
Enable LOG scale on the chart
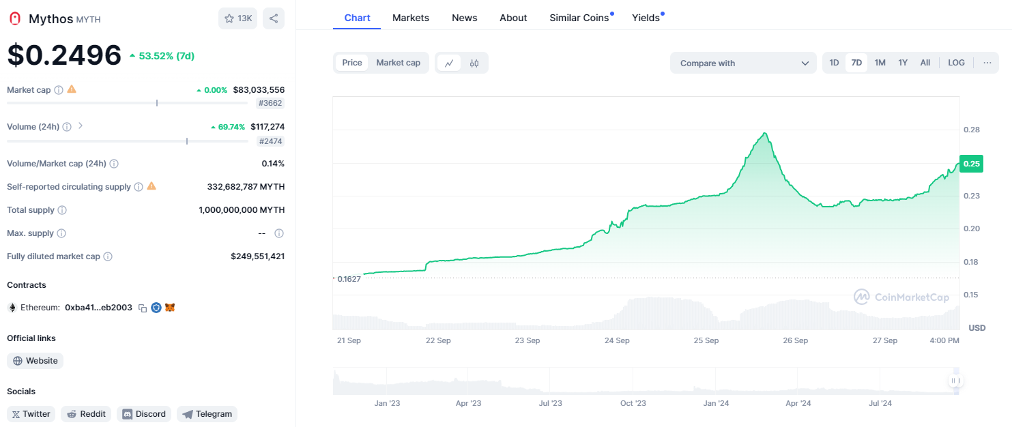point(955,62)
